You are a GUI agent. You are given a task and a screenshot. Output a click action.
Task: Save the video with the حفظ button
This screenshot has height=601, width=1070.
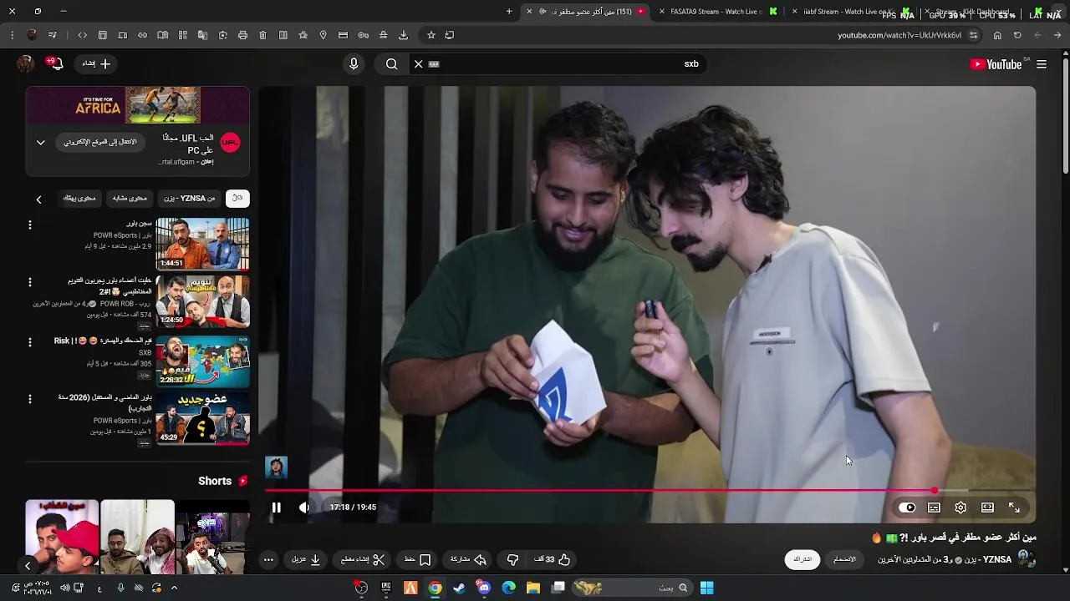[417, 559]
